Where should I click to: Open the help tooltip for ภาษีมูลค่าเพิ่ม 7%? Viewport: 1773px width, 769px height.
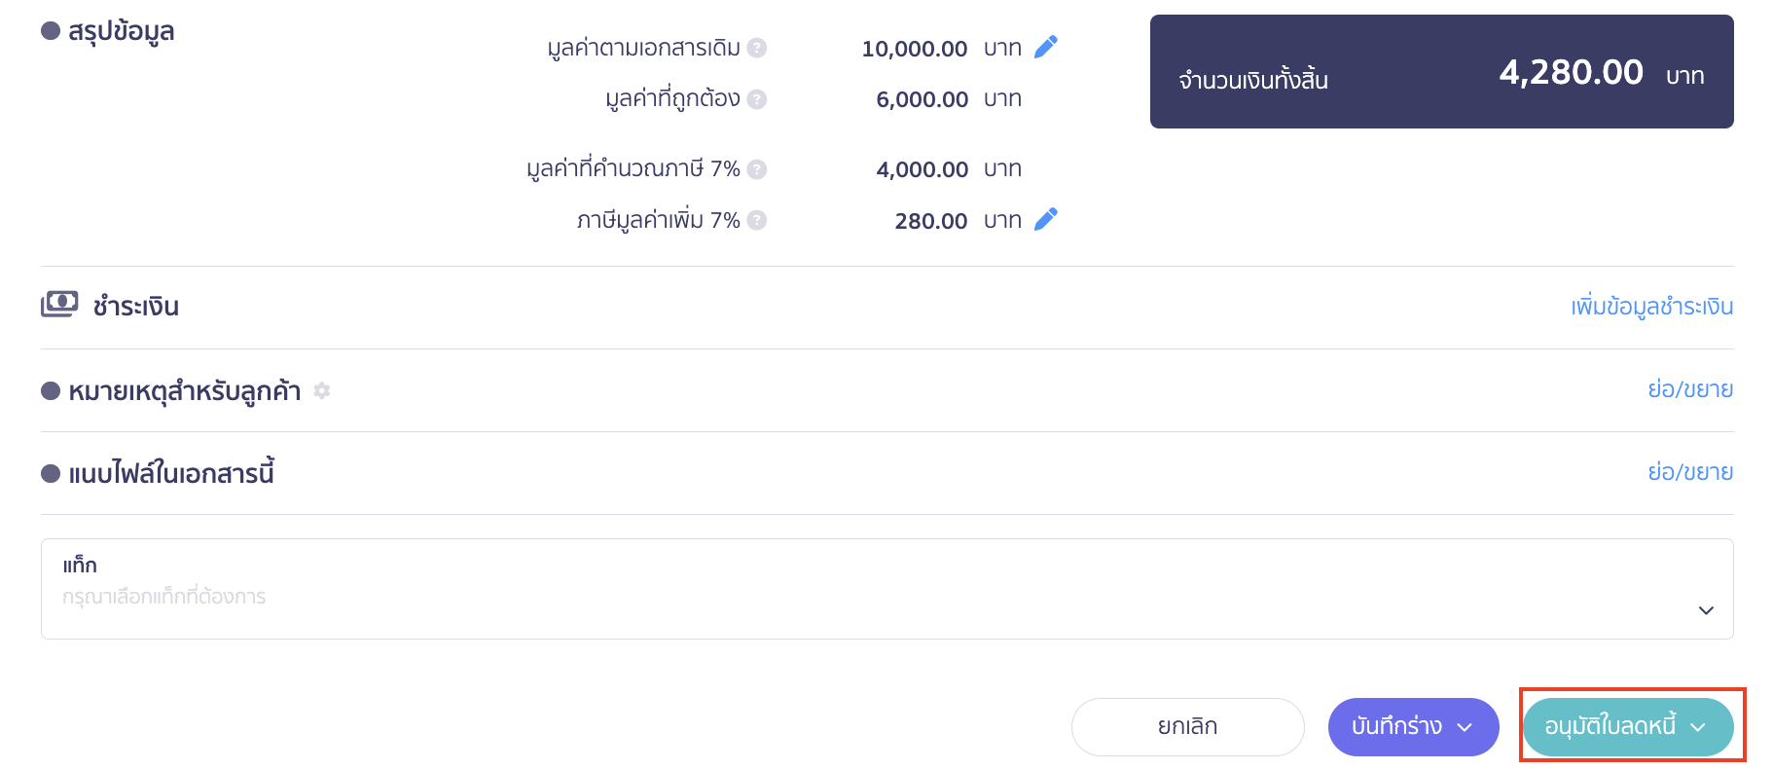coord(758,220)
